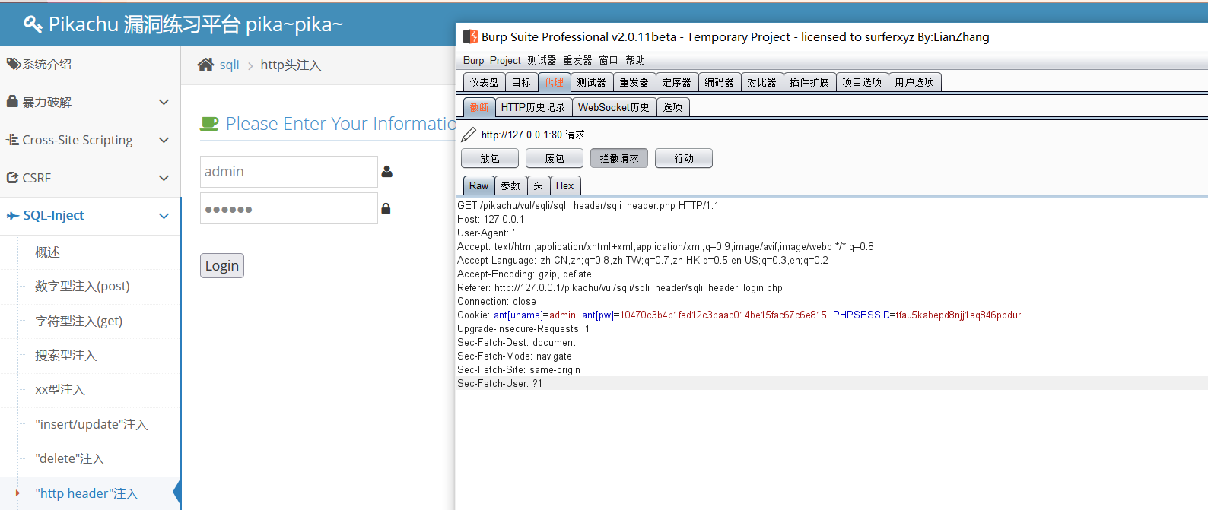
Task: Click the password input field
Action: tap(289, 208)
